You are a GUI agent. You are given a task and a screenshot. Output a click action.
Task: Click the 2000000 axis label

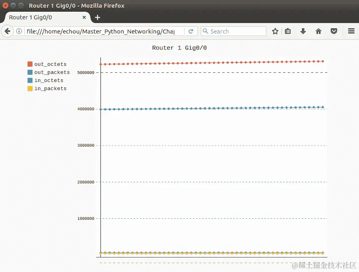[x=86, y=182]
